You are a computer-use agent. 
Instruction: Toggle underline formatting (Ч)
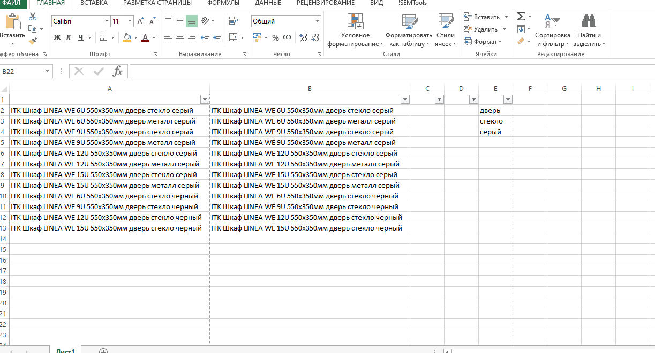click(81, 37)
